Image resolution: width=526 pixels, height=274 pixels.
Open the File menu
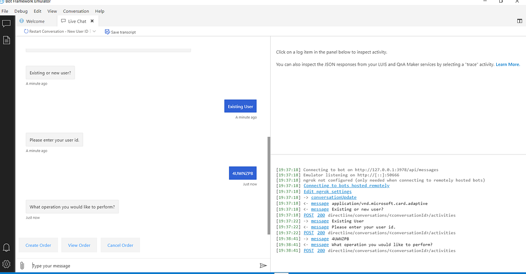click(x=5, y=11)
